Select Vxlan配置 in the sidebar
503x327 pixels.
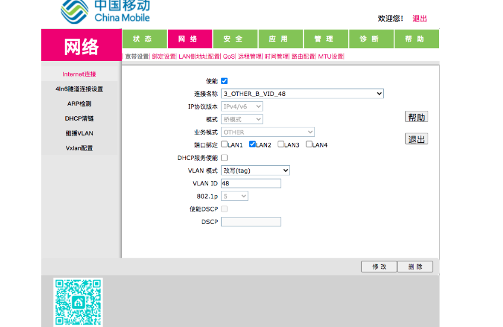click(79, 148)
